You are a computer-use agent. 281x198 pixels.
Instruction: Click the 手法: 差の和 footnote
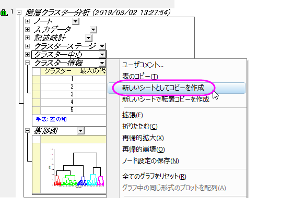click(51, 119)
